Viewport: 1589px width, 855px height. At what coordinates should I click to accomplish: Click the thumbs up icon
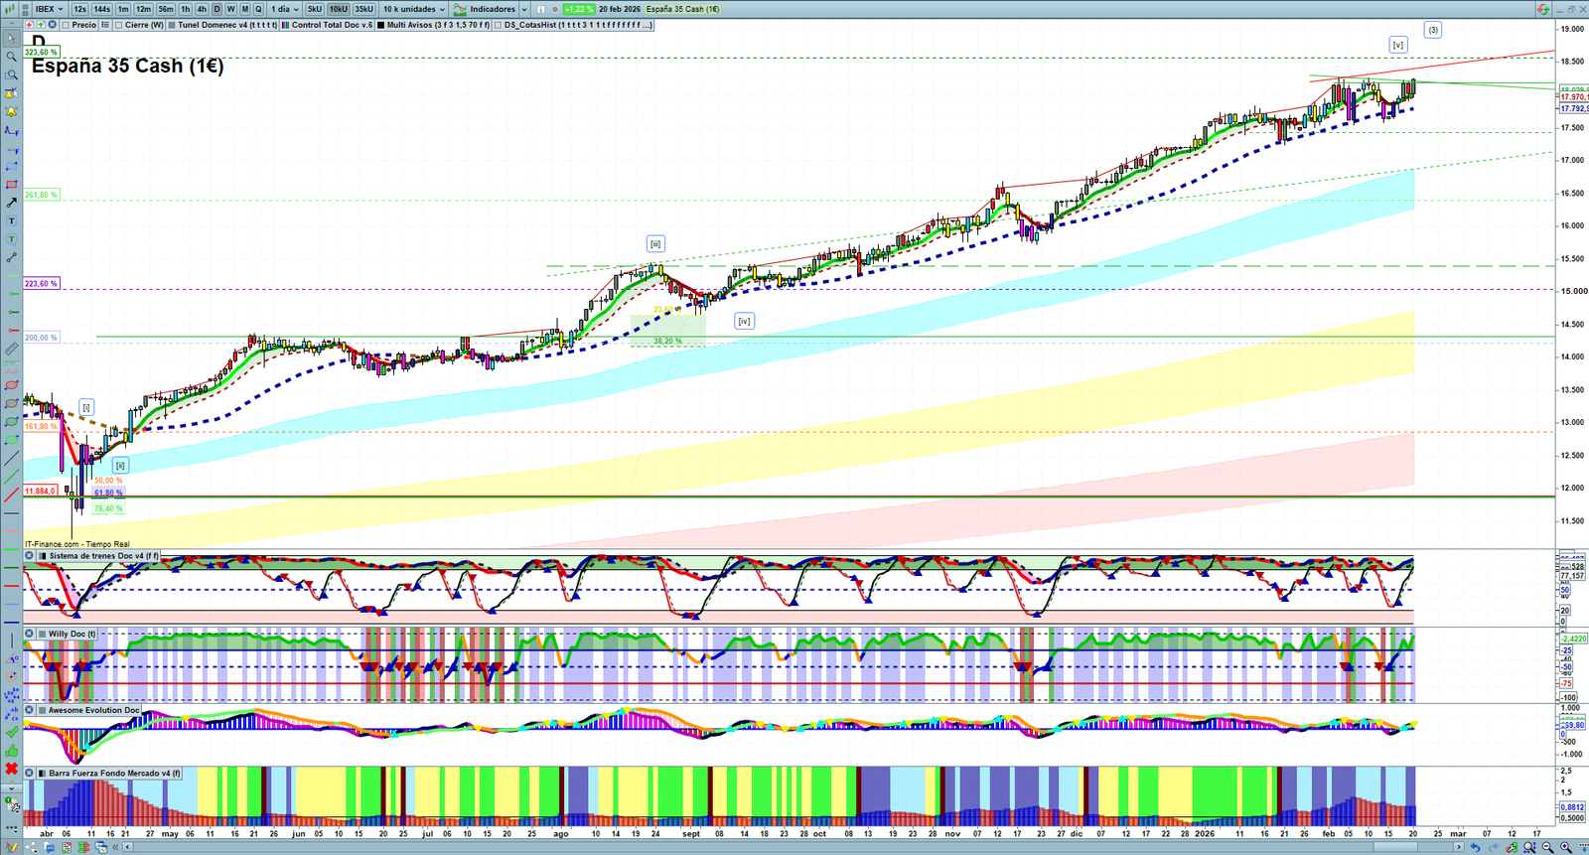point(11,750)
